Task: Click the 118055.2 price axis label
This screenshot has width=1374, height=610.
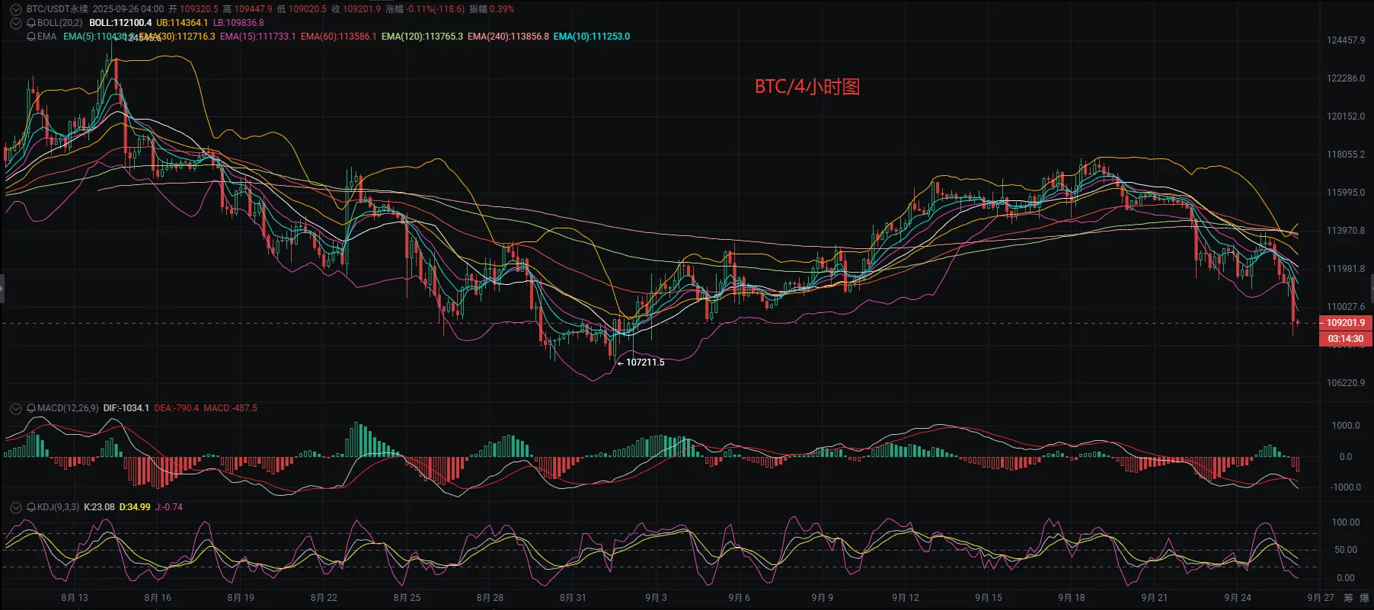Action: tap(1346, 155)
